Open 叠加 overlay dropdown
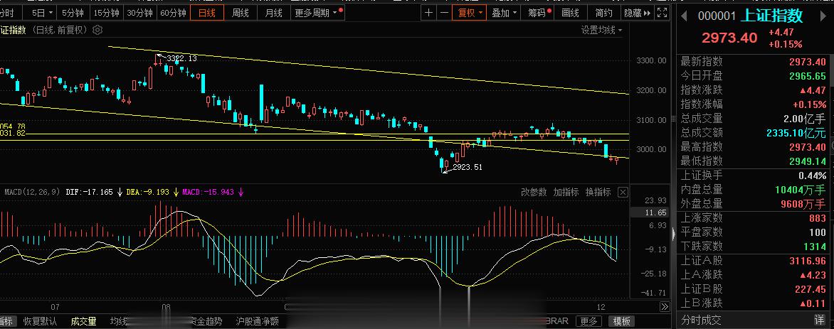 coord(504,13)
